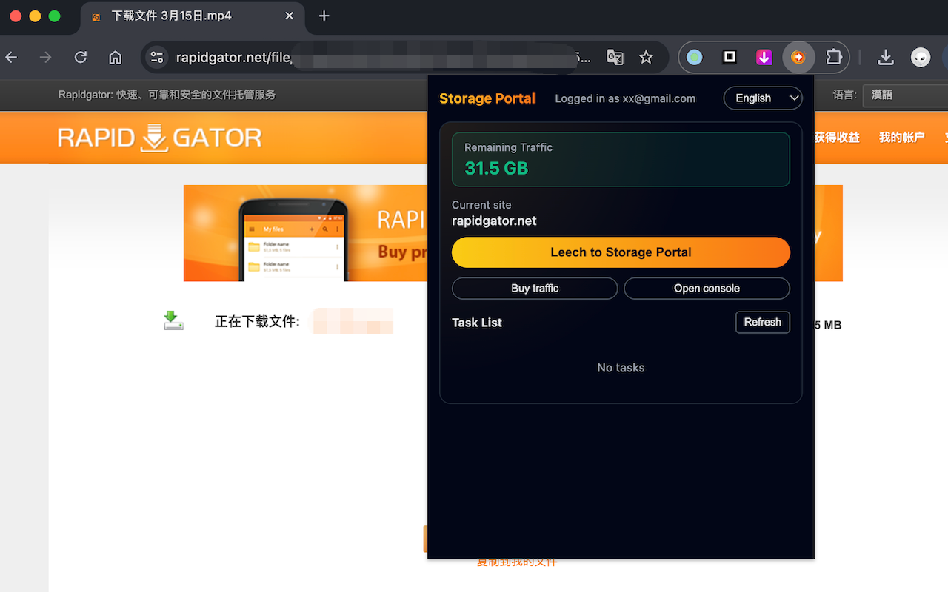Open the browser profile avatar

(921, 57)
